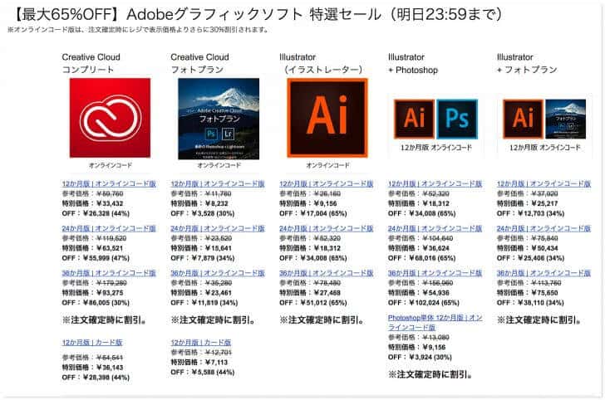The image size is (605, 400).
Task: Click the large standalone Illustrator Ai icon
Action: pos(327,118)
